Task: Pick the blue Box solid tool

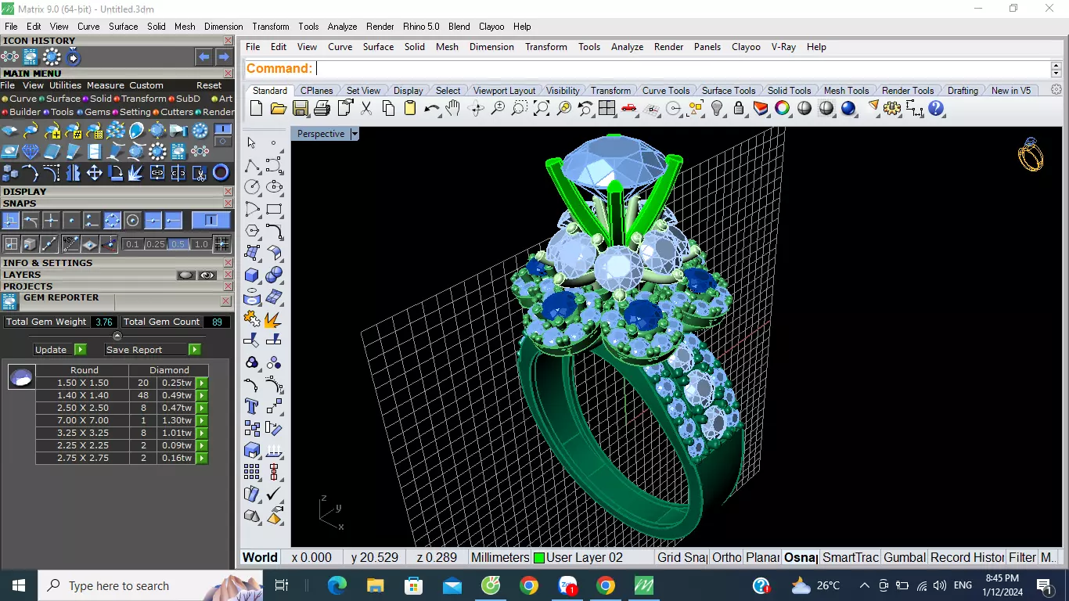Action: coord(251,275)
